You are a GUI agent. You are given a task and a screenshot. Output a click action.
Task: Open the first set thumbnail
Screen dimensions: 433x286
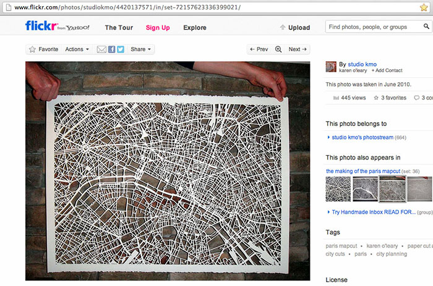[x=338, y=189]
